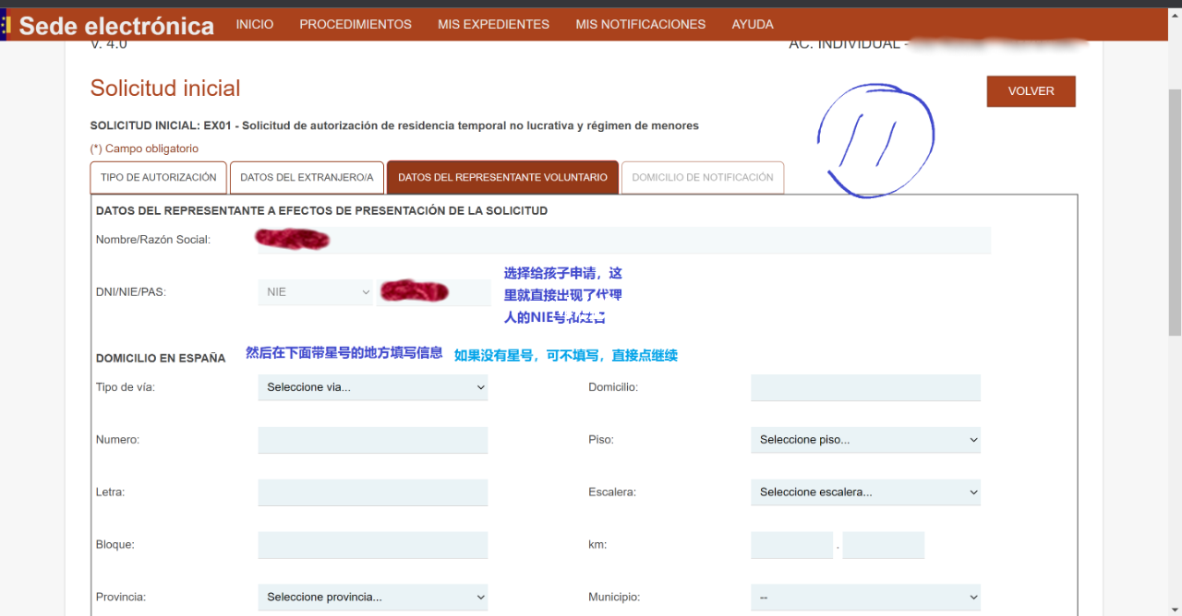Image resolution: width=1182 pixels, height=616 pixels.
Task: Click the VOLVER button
Action: point(1031,91)
